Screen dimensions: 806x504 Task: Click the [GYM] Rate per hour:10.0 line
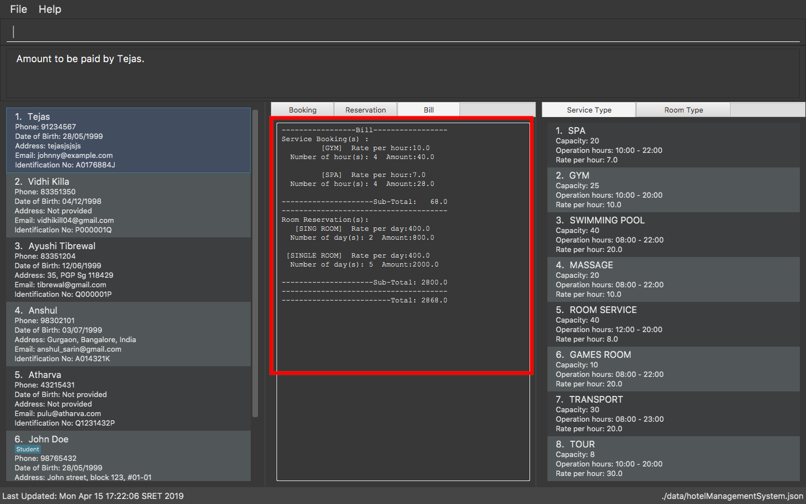point(376,148)
